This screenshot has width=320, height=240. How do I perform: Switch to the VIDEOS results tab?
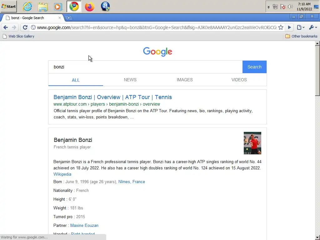239,80
